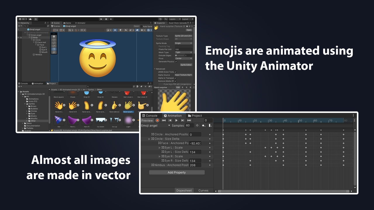Toggle the sRGB (Color Texture) checkbox
This screenshot has width=374, height=210.
176,72
